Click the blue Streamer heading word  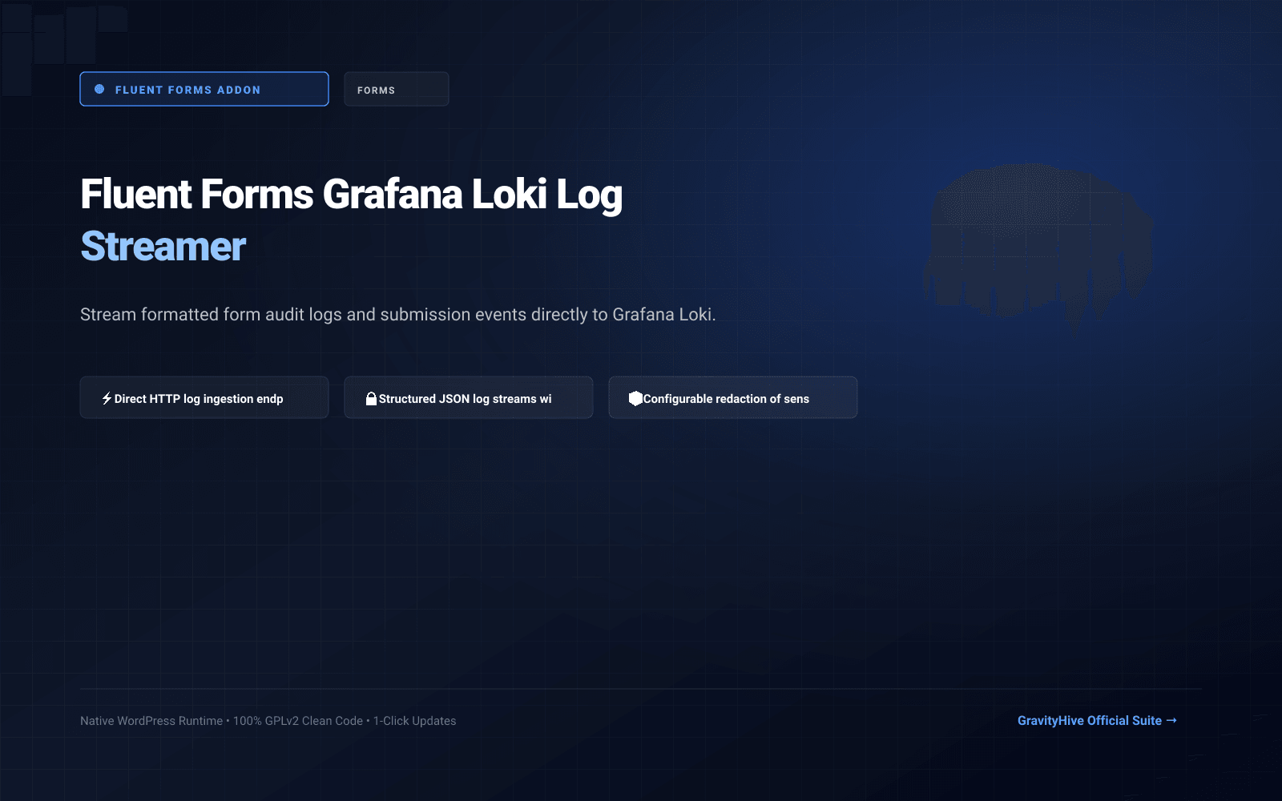pyautogui.click(x=163, y=246)
